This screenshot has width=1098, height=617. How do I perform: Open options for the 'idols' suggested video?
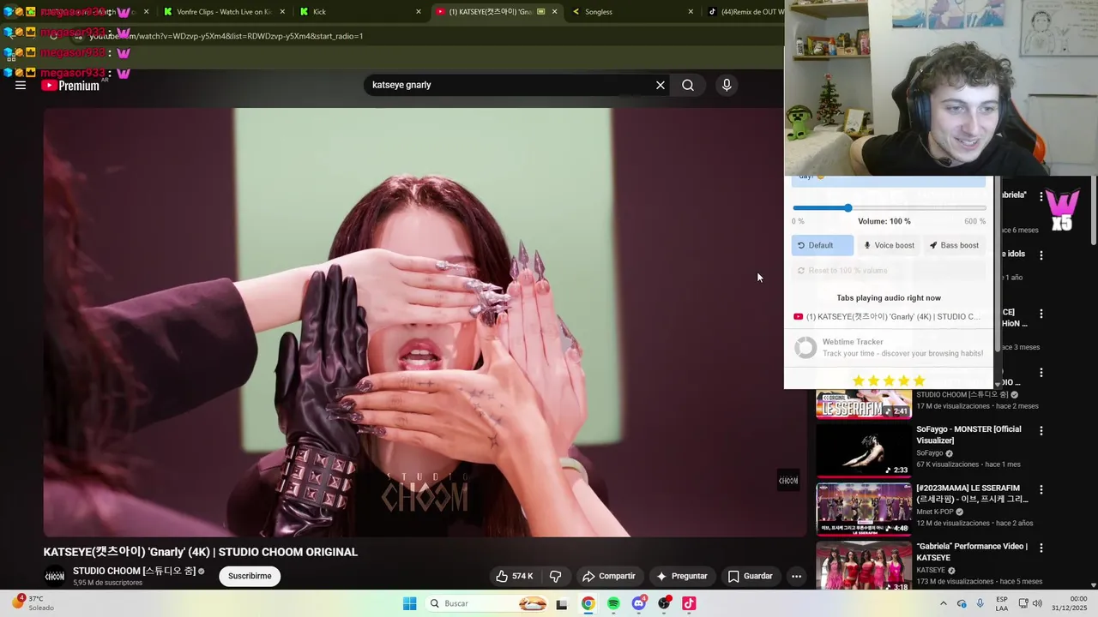1041,255
